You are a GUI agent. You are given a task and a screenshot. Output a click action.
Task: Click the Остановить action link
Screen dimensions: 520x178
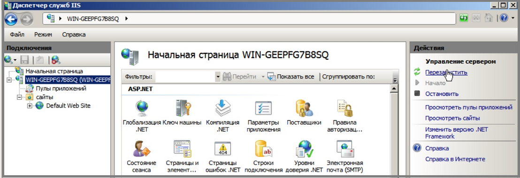pos(442,94)
